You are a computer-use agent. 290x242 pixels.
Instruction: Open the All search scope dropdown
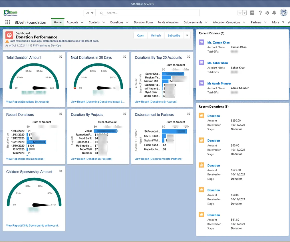pyautogui.click(x=90, y=13)
